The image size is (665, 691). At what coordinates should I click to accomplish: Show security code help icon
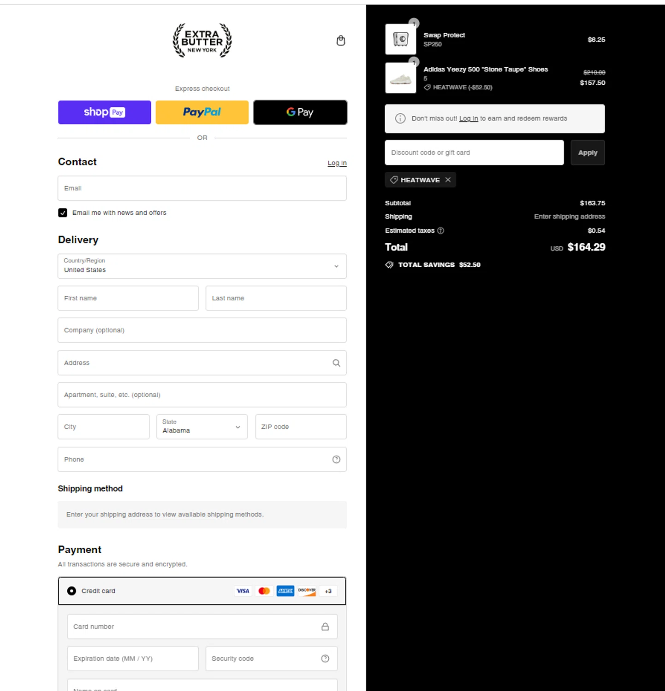click(x=325, y=659)
